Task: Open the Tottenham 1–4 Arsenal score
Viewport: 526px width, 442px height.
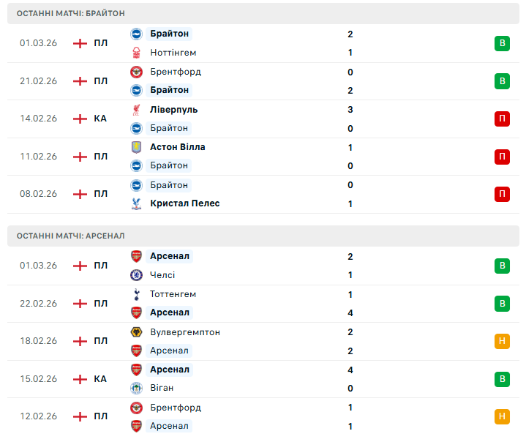Action: [351, 303]
